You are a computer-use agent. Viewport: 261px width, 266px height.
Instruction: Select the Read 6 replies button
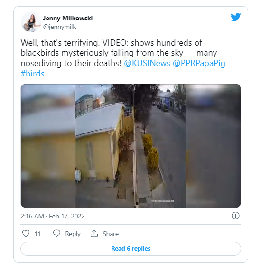click(x=130, y=248)
